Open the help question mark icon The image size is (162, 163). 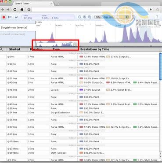157,17
